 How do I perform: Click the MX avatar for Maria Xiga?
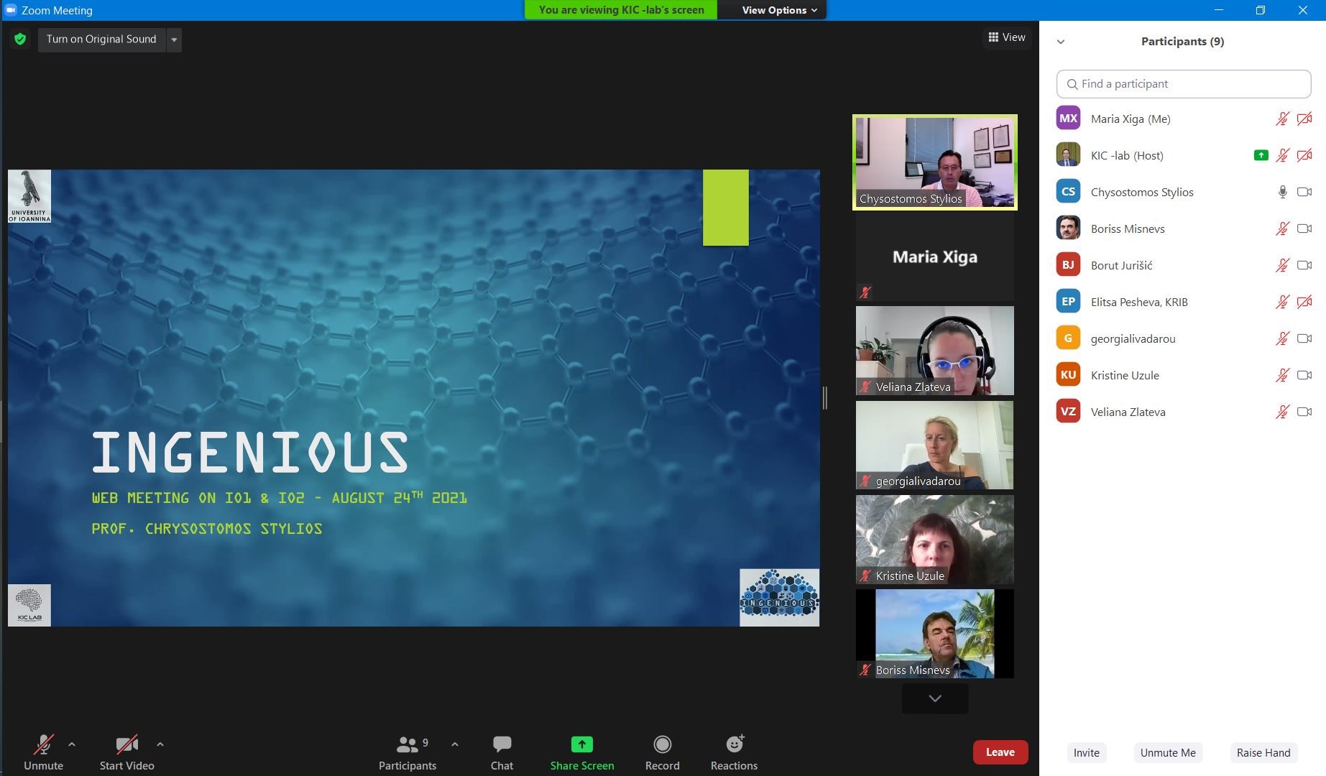click(x=1068, y=119)
